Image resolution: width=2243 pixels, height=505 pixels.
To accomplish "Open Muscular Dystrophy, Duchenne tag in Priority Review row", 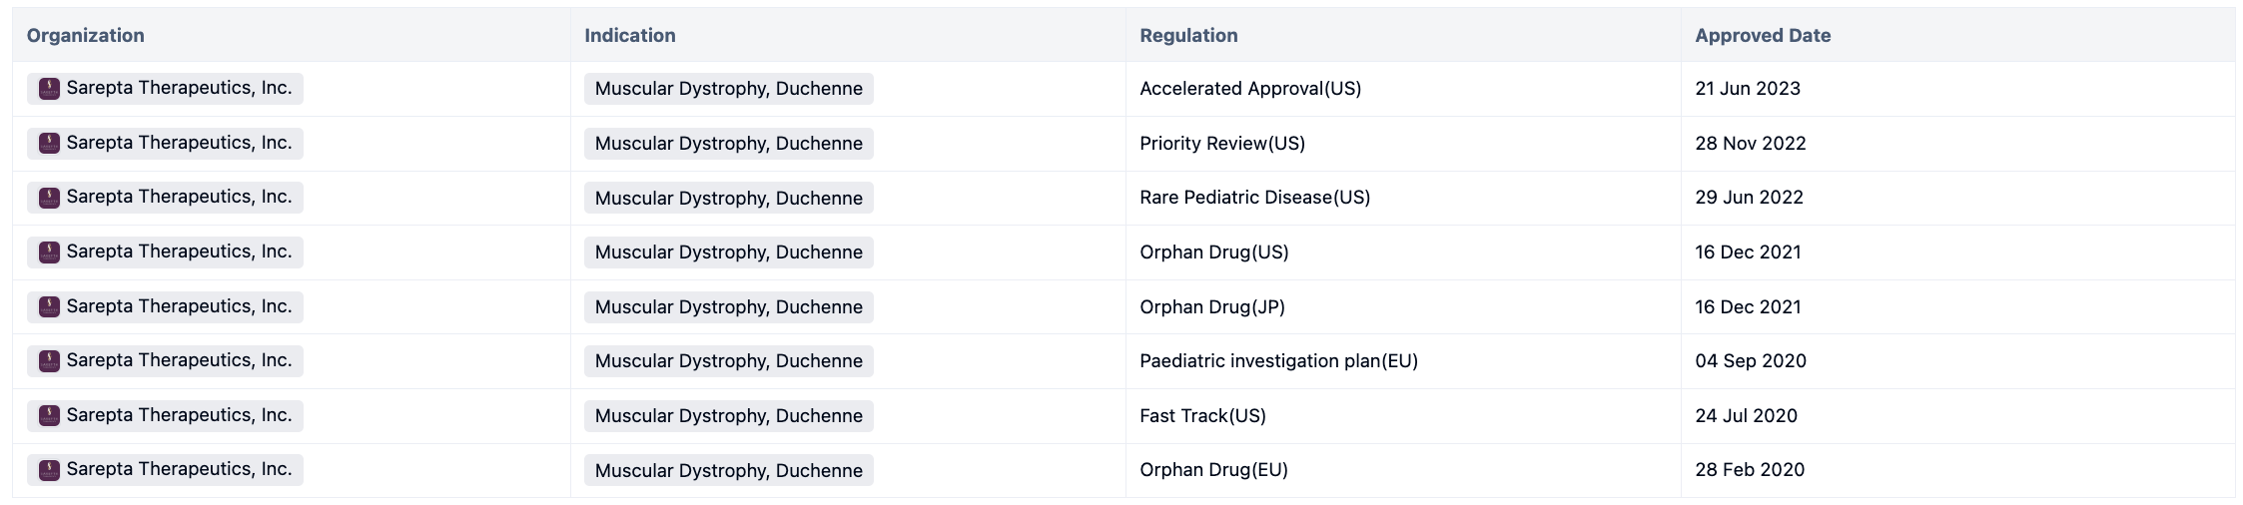I will 728,144.
